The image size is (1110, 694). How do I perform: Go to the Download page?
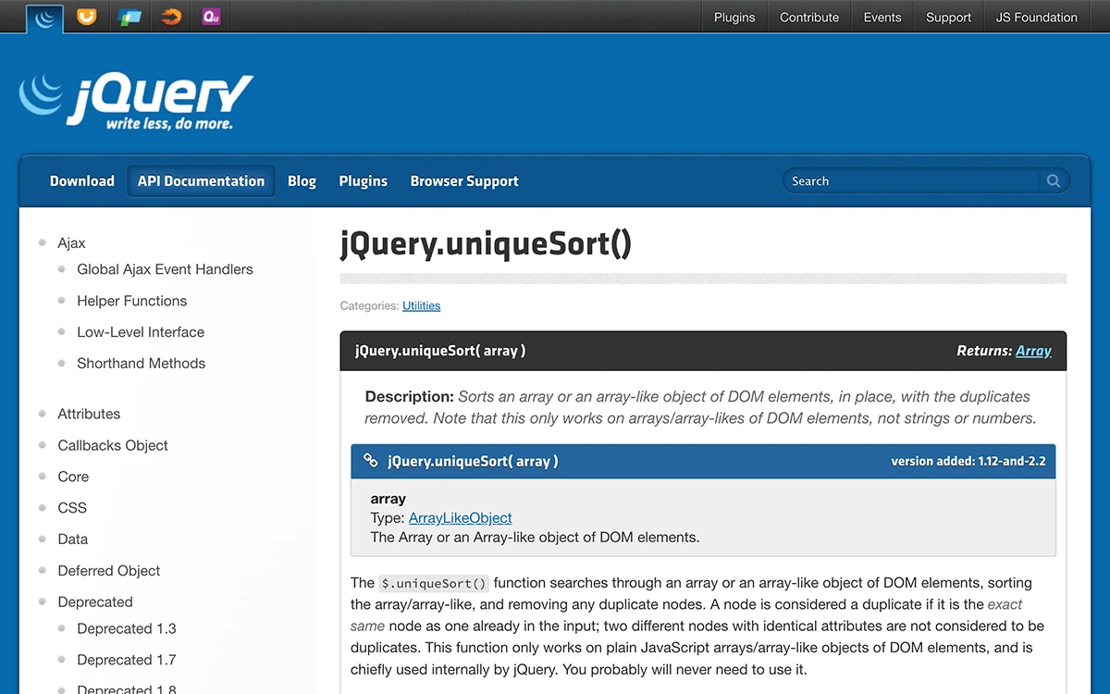82,181
